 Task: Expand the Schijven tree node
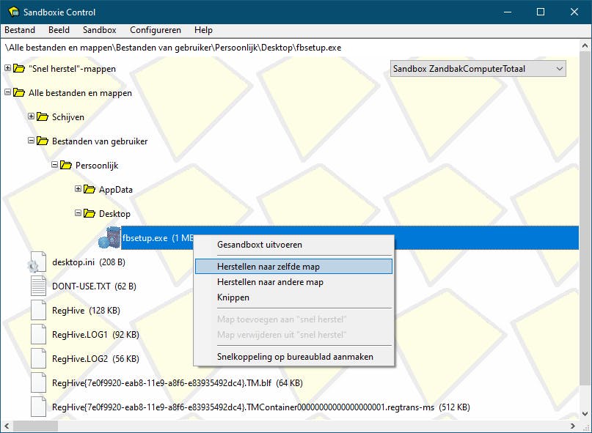click(x=31, y=116)
